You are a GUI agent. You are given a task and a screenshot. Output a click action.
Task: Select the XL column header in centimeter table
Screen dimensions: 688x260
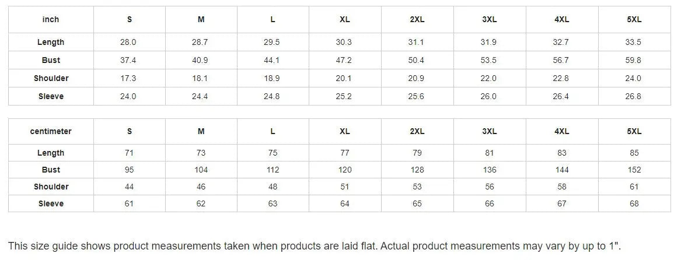tap(345, 132)
